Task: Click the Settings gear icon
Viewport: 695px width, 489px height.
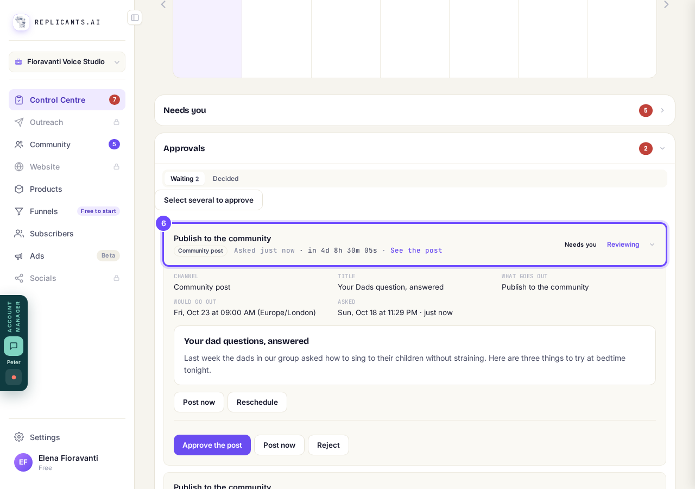Action: [x=19, y=437]
